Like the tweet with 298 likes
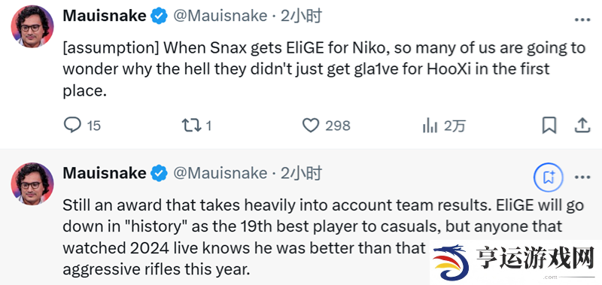The image size is (602, 285). 326,126
